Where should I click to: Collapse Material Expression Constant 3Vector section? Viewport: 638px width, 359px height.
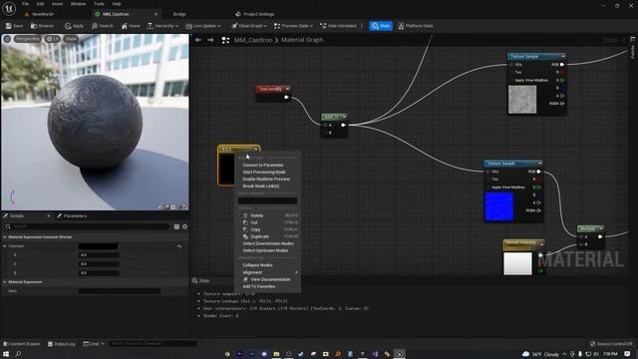tap(4, 237)
